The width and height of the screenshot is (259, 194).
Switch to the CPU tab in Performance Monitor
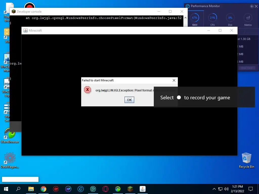(212, 19)
